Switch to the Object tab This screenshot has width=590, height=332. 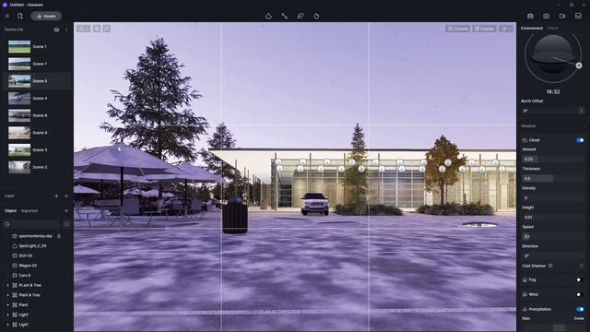point(10,211)
